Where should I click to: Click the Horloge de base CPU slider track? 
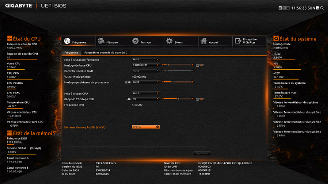click(x=178, y=65)
